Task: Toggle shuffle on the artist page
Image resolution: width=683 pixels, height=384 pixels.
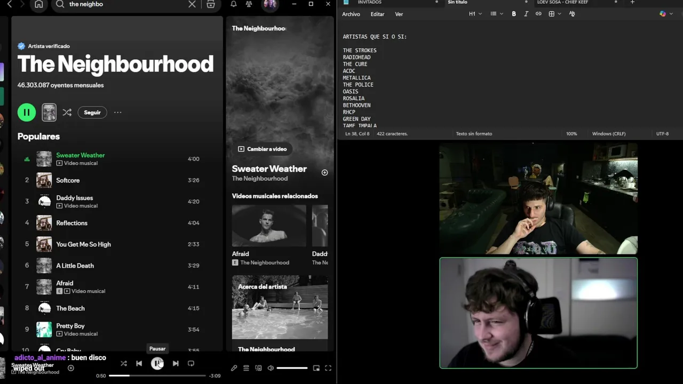Action: [67, 113]
